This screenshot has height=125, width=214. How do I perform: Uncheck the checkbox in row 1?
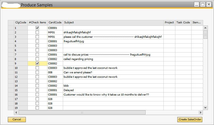click(x=37, y=28)
